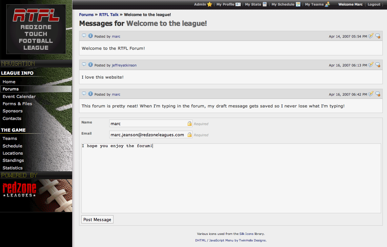Click delete icon on the Apr 14 message

(378, 36)
